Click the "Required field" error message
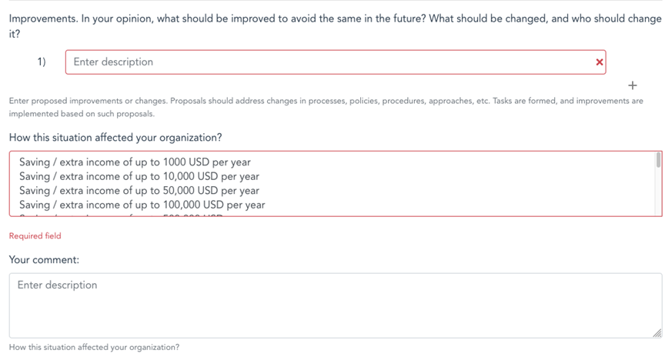 35,235
